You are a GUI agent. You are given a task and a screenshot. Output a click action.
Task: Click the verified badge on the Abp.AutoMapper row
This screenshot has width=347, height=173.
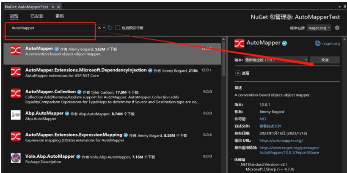pos(67,114)
